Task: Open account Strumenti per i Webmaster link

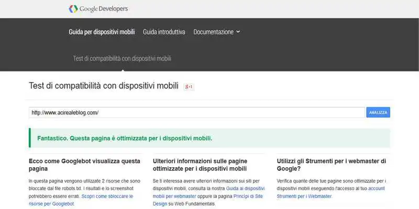Action: [331, 192]
